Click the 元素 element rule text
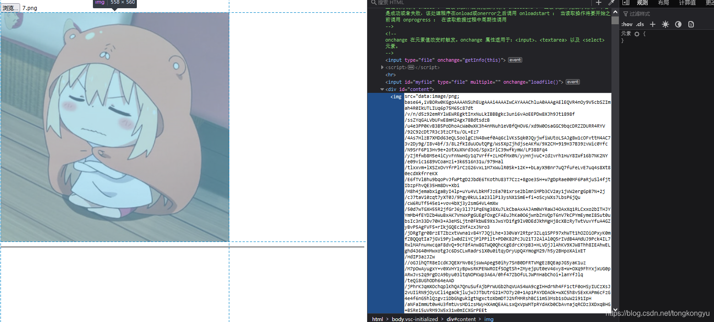Viewport: 714px width, 322px height. coord(626,34)
